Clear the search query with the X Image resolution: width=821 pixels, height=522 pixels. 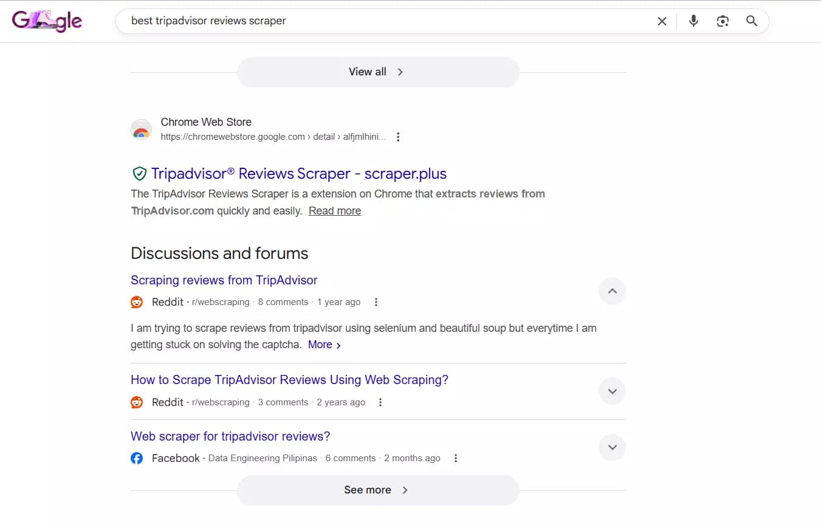(x=662, y=21)
